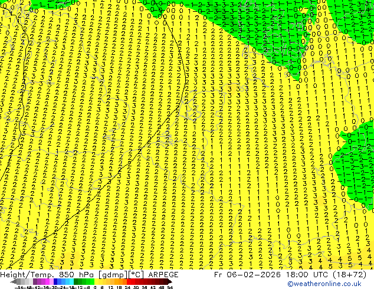Click the purple color legend segment

point(43,281)
